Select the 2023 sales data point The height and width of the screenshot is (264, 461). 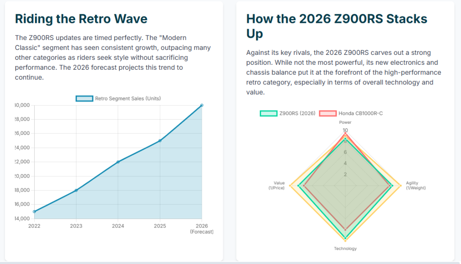coord(76,190)
